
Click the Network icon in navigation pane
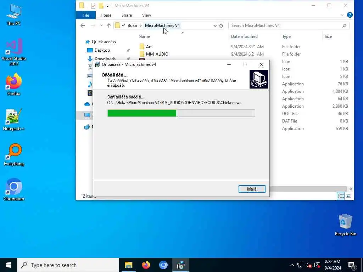click(87, 127)
